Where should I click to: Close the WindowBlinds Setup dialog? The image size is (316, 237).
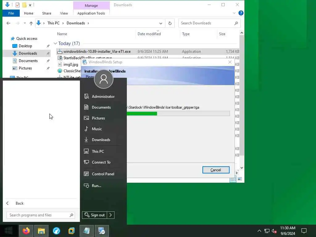[x=230, y=62]
